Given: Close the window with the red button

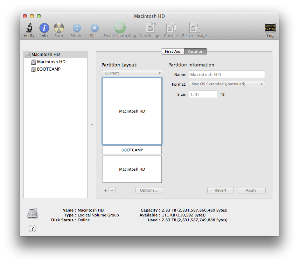Looking at the screenshot, I should point(25,16).
